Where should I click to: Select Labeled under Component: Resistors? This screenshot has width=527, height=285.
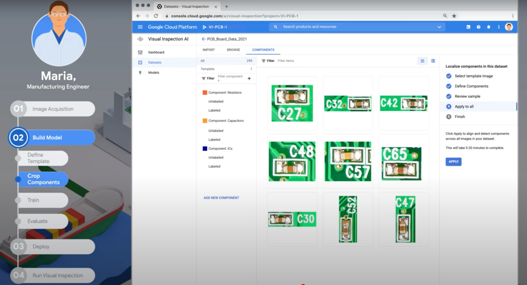point(214,110)
